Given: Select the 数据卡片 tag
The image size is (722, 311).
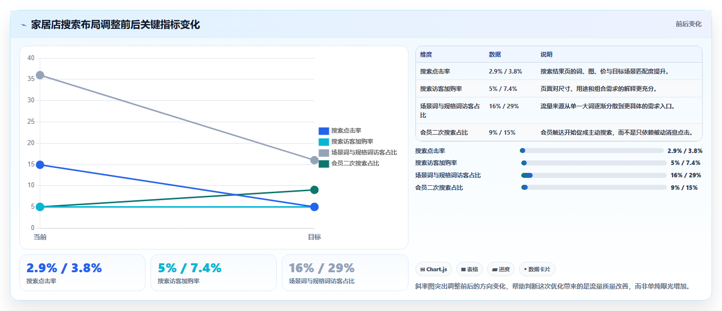Looking at the screenshot, I should point(537,269).
